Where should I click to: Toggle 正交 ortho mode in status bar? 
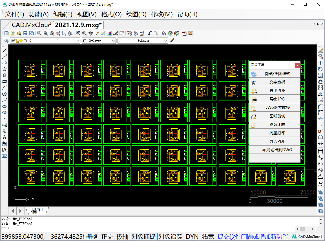point(107,237)
